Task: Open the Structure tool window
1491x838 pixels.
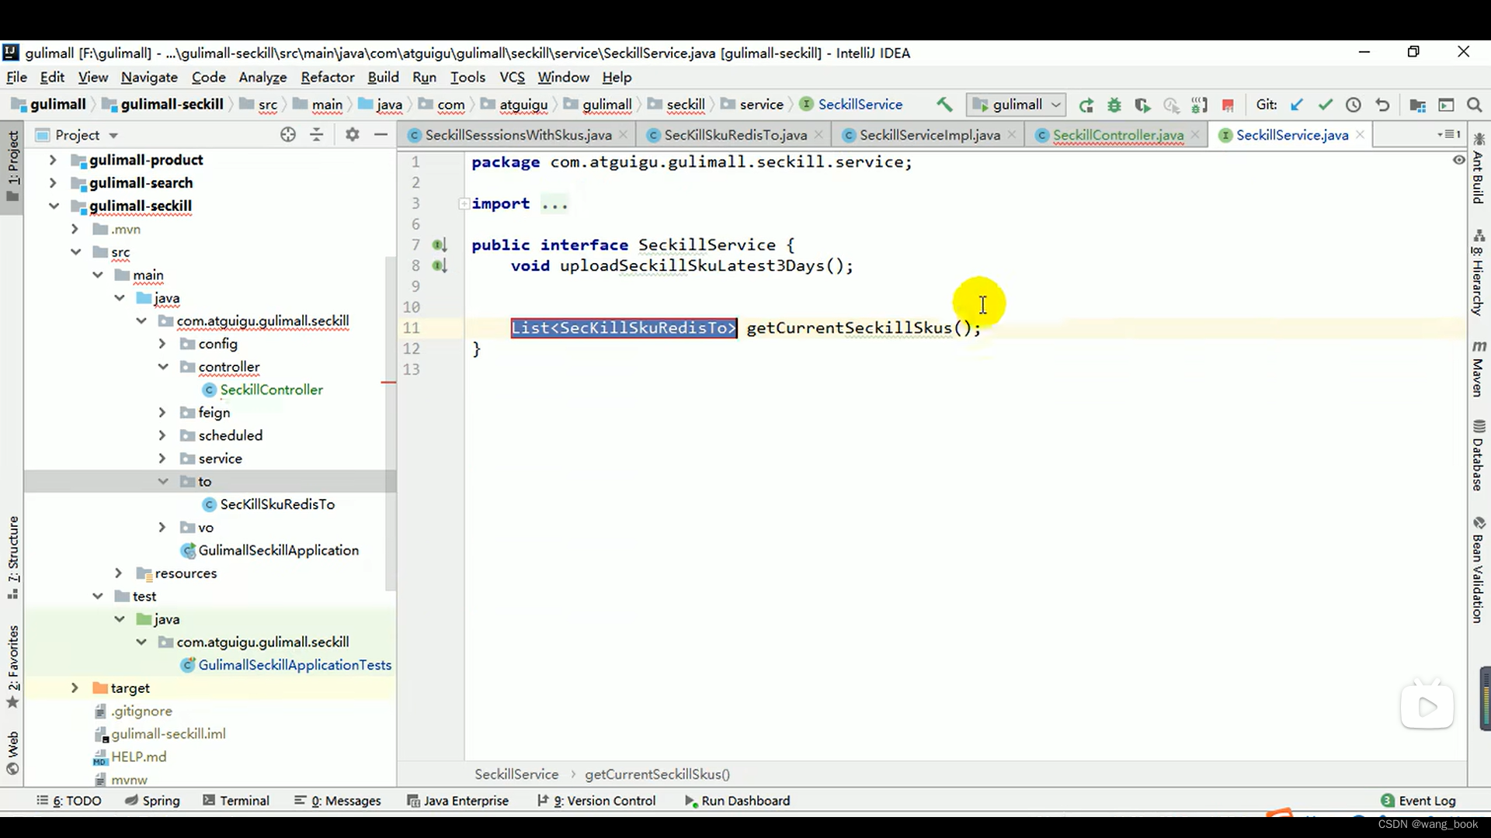Action: (x=12, y=557)
